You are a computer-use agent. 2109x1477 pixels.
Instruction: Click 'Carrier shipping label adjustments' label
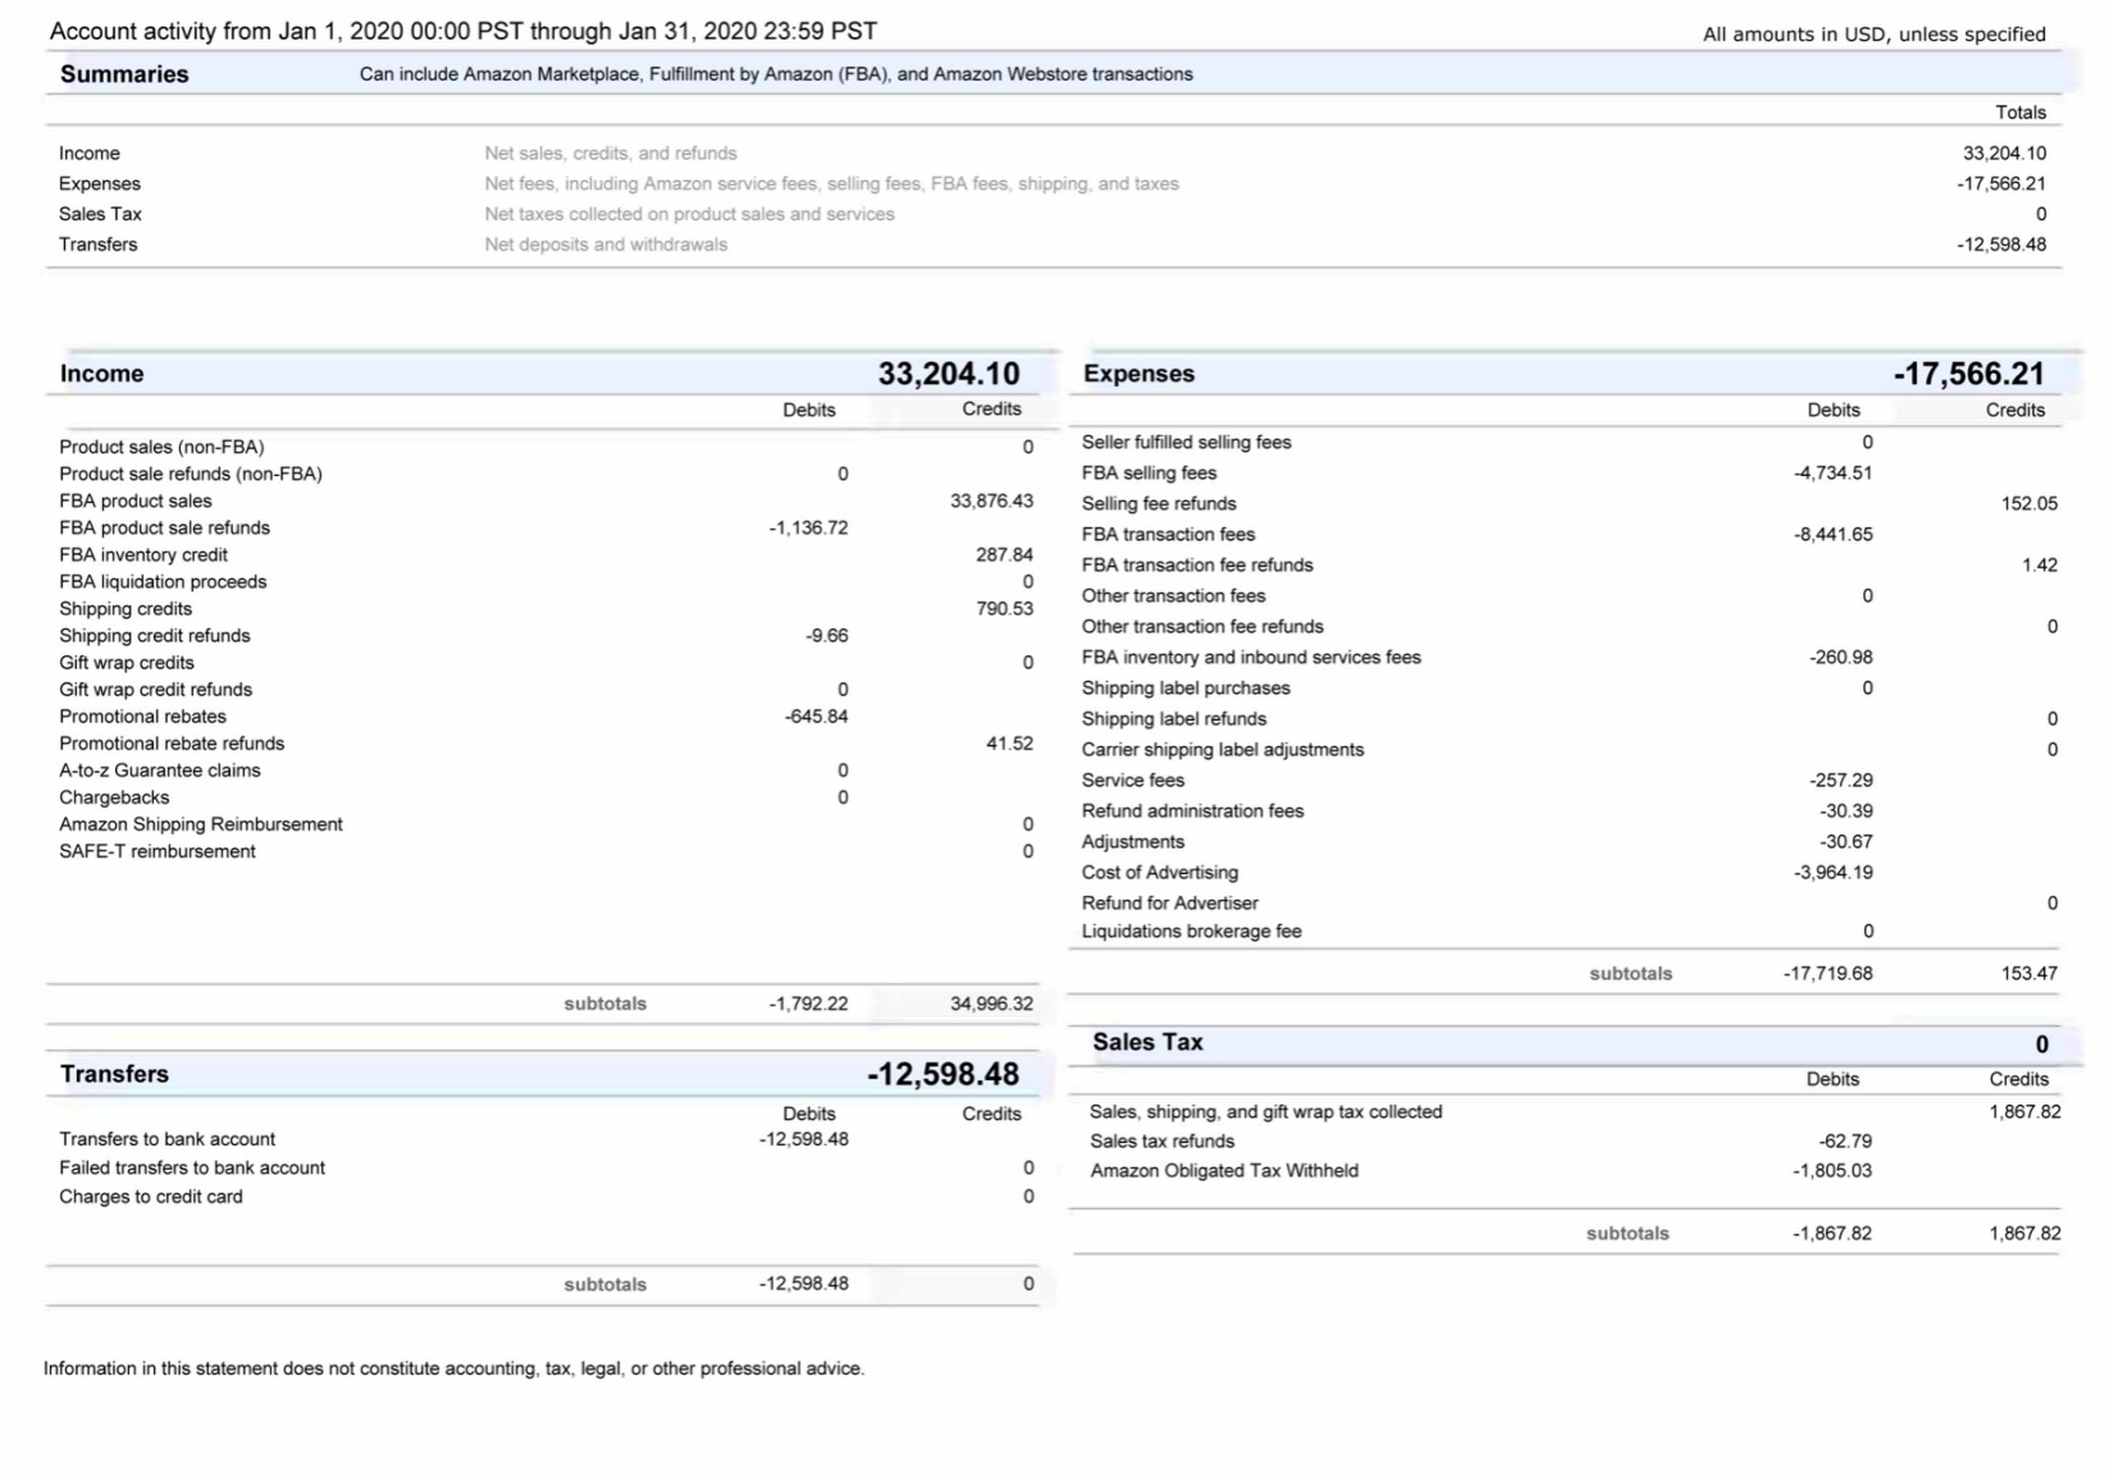(x=1222, y=749)
